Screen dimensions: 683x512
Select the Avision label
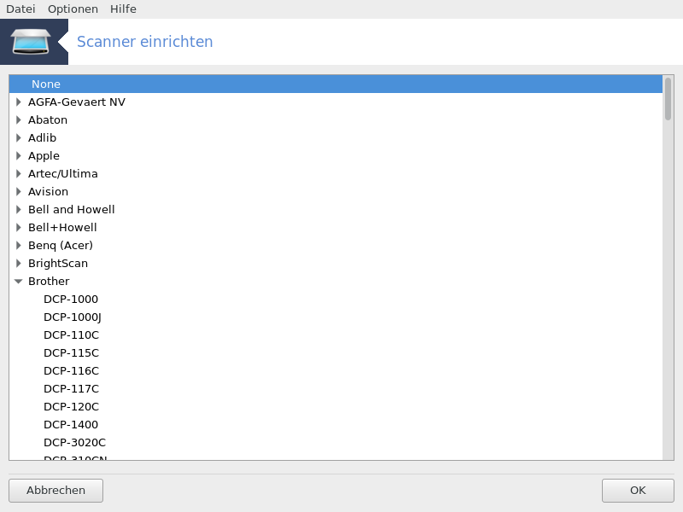click(x=48, y=191)
